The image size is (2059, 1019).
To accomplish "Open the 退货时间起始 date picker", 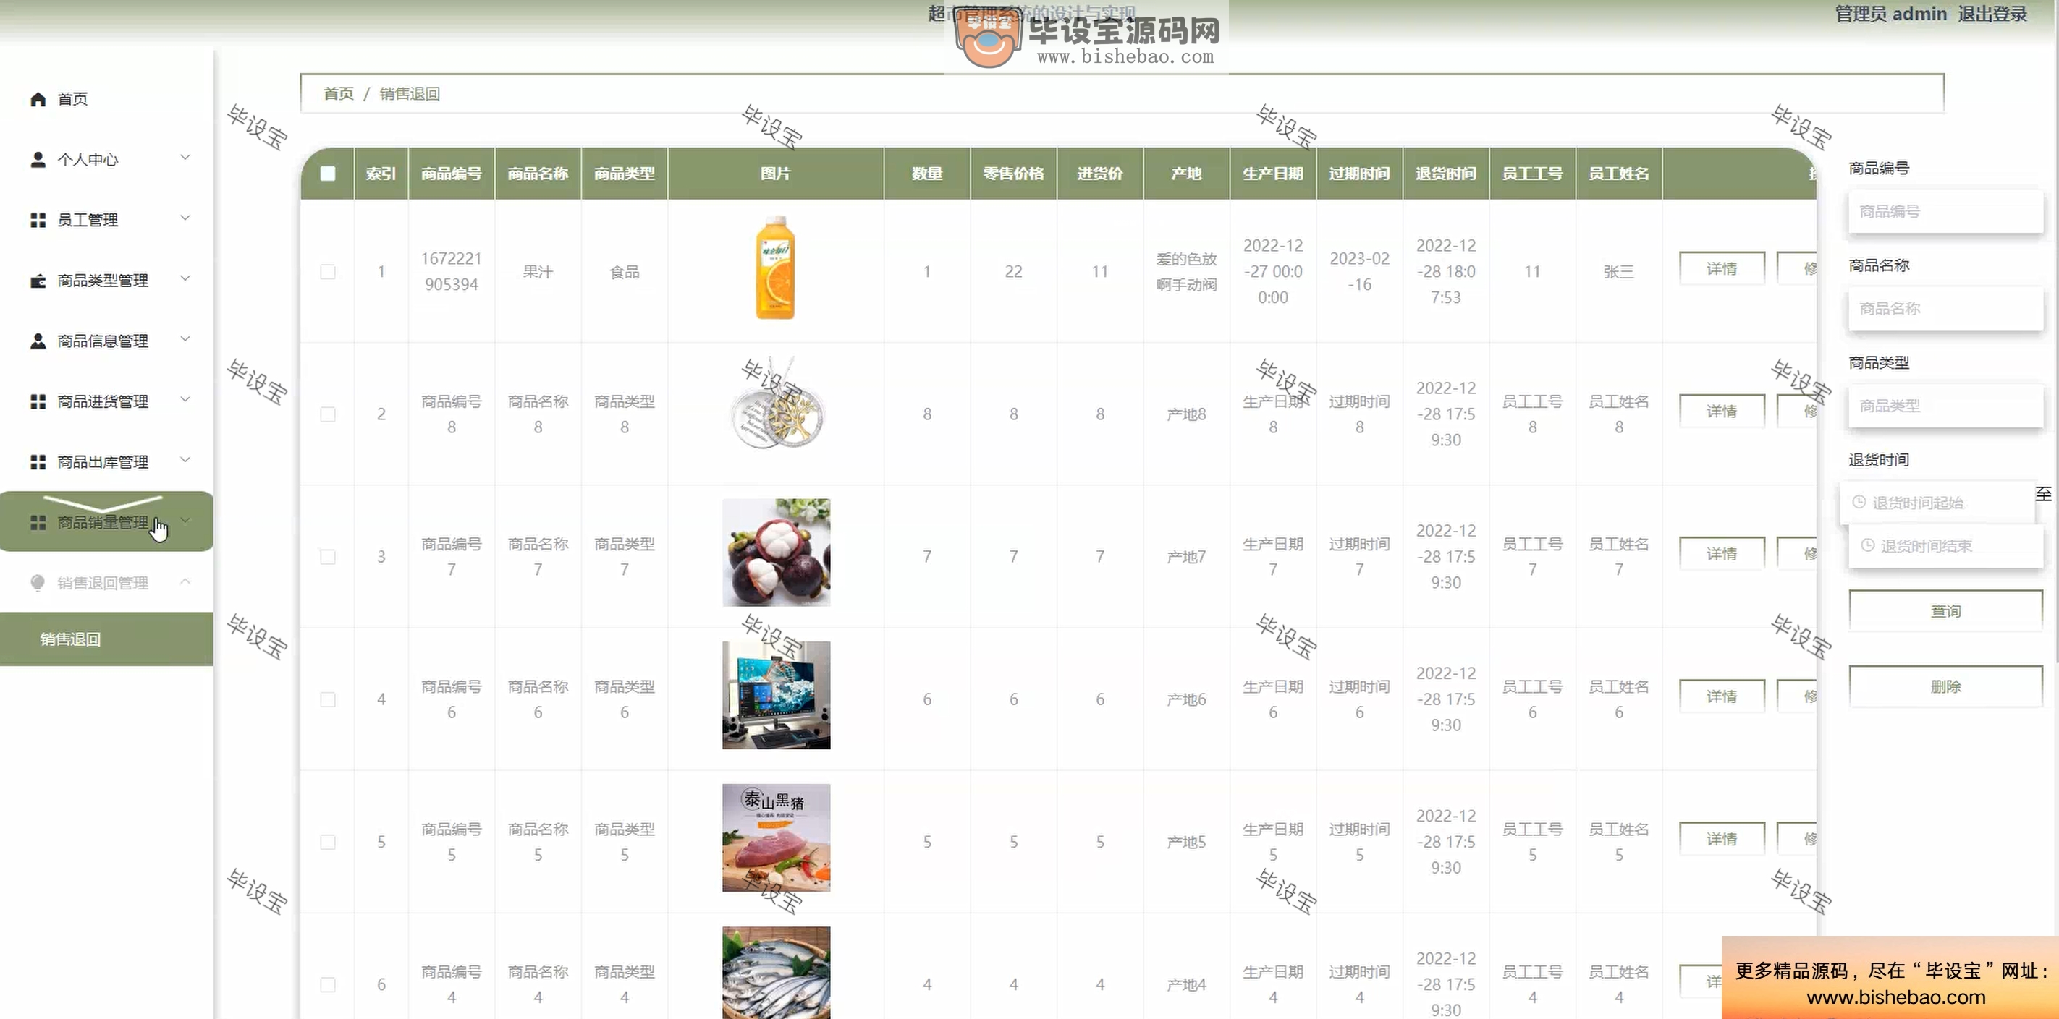I will click(1937, 503).
